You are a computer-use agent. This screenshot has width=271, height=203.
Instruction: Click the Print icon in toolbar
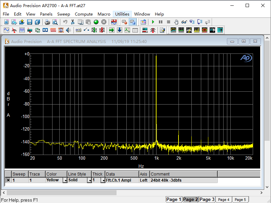pyautogui.click(x=47, y=22)
